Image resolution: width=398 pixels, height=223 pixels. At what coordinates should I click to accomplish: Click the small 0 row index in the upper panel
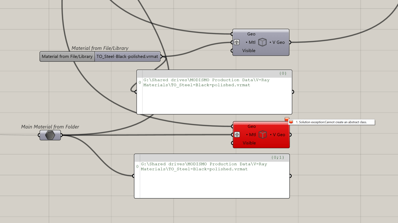pyautogui.click(x=139, y=83)
